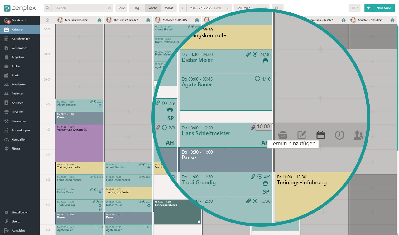This screenshot has width=399, height=235.
Task: Click the house icon in the Dienstag header
Action: (148, 20)
